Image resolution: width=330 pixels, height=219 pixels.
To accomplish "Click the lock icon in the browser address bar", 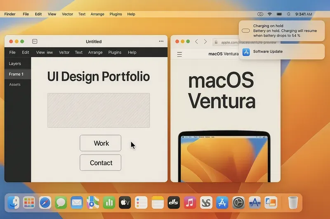I will [216, 42].
